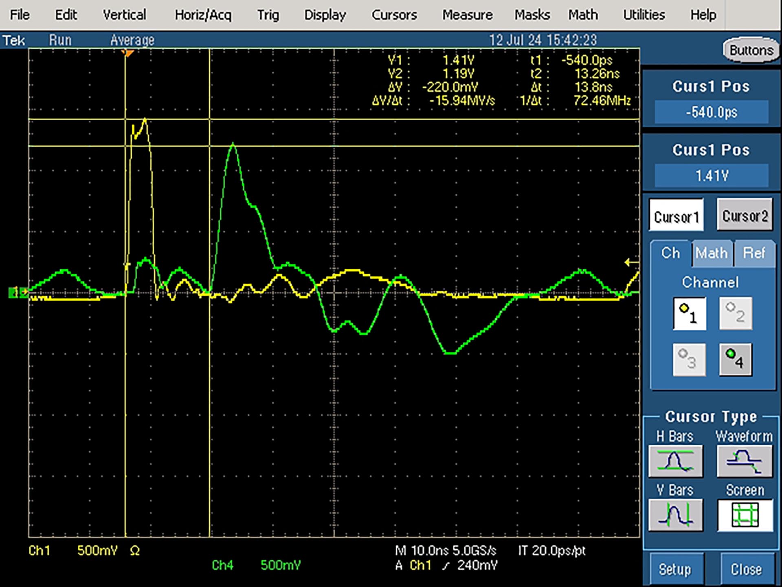Click the orange trigger position marker

128,53
